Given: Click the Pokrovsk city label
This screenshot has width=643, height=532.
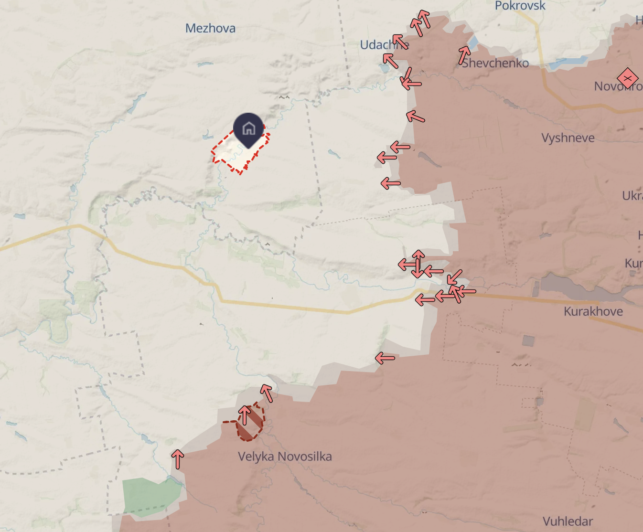Looking at the screenshot, I should 520,6.
